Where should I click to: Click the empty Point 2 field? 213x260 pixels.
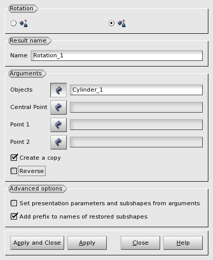136,142
